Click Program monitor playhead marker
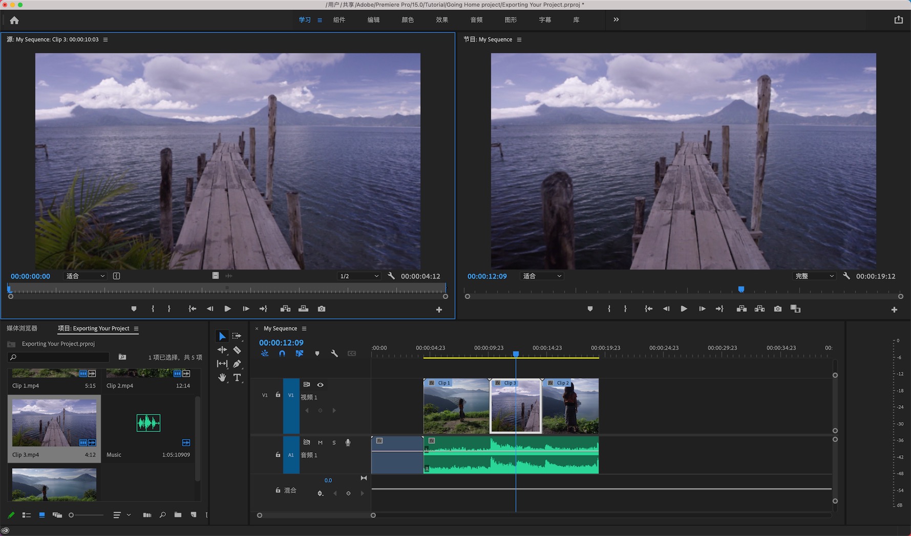Viewport: 911px width, 536px height. pyautogui.click(x=741, y=289)
